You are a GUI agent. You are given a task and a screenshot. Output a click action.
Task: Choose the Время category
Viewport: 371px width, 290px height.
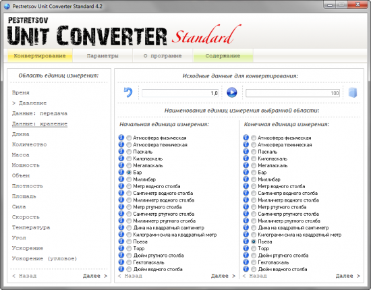[21, 92]
